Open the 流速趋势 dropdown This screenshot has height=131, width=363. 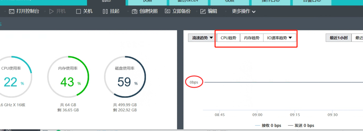202,38
